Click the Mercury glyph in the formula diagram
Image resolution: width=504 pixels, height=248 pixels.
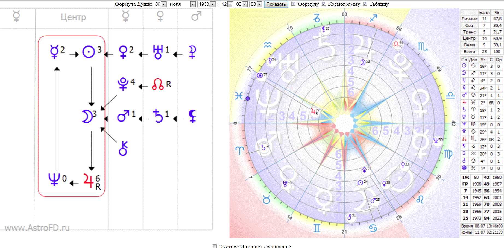click(x=54, y=52)
